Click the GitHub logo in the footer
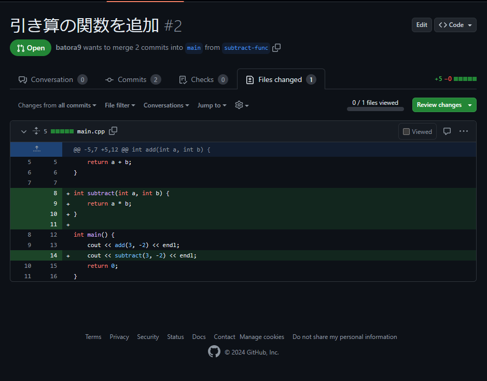The width and height of the screenshot is (487, 381). coord(214,352)
